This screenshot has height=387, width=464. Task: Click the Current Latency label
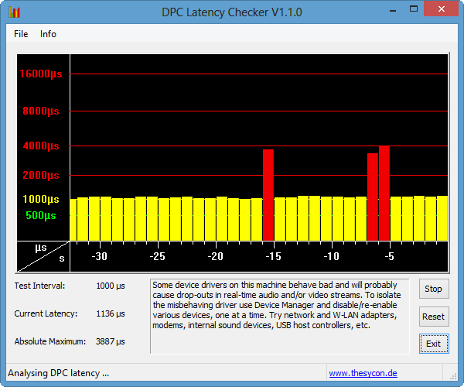coord(46,314)
